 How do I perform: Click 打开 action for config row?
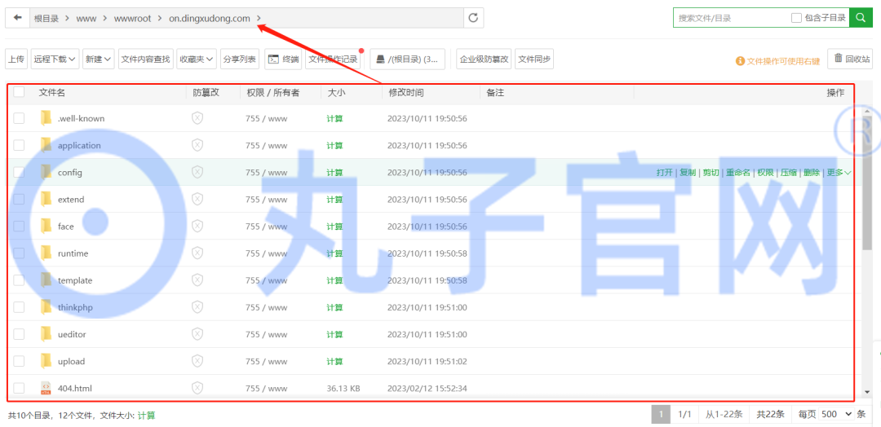pos(664,172)
